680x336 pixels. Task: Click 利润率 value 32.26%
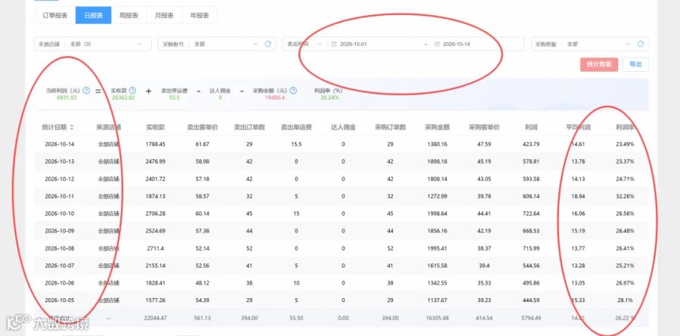point(626,196)
